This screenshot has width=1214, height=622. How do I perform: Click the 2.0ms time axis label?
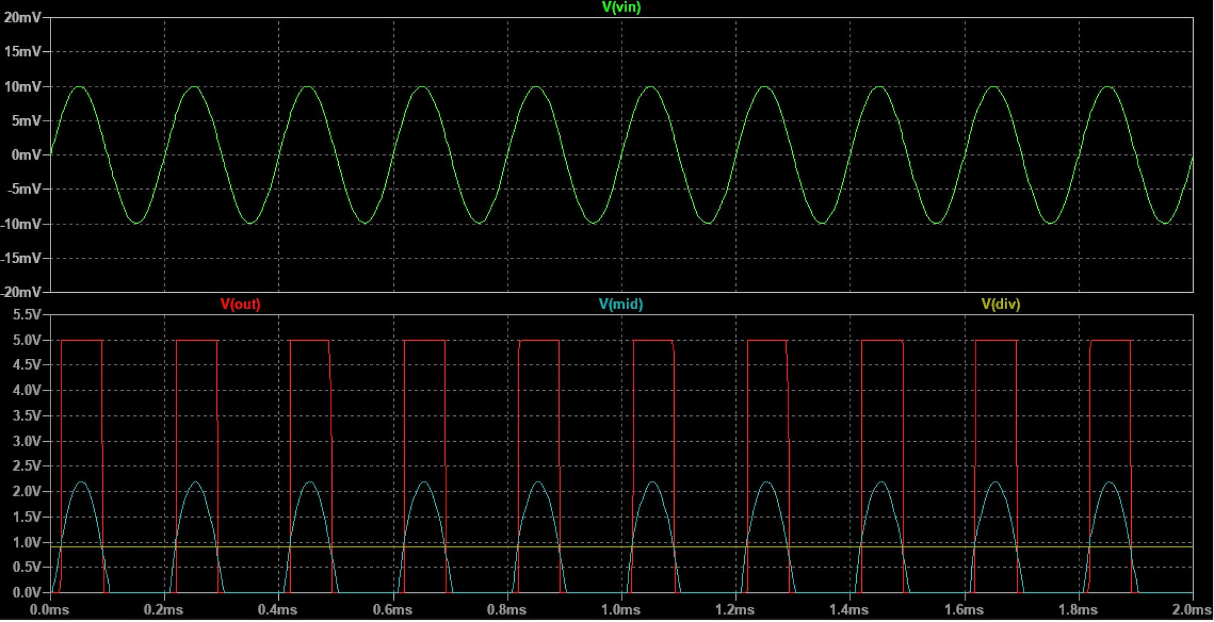click(1191, 611)
